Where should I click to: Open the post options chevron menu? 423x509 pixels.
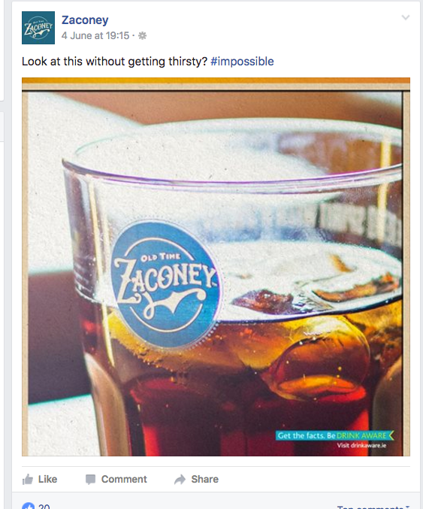point(406,17)
